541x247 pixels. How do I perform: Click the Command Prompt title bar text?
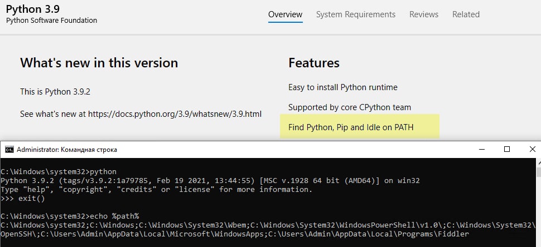pyautogui.click(x=67, y=150)
